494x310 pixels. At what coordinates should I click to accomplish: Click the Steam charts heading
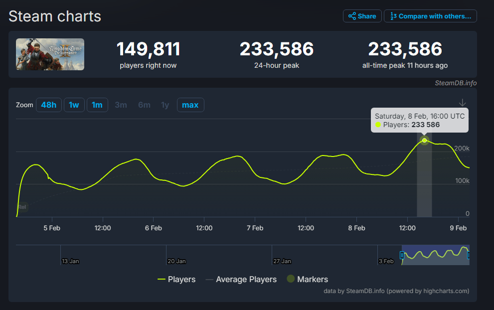(x=55, y=16)
